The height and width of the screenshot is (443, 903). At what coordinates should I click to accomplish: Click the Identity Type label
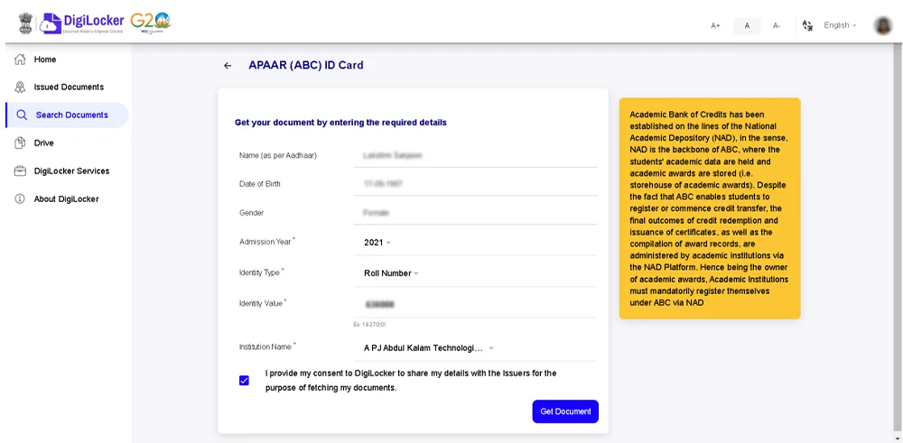tap(261, 272)
